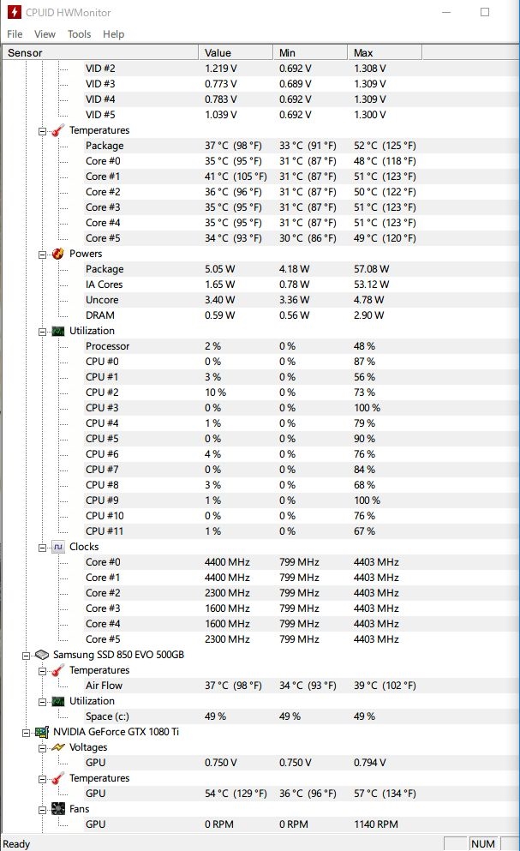Click the Clocks waveform icon

coord(58,547)
